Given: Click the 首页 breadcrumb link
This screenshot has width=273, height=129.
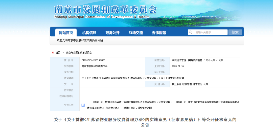Looking at the screenshot, I should (58, 53).
